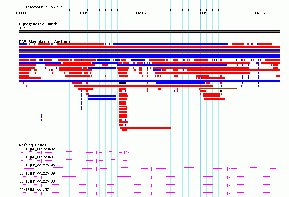Screen dimensions: 289x197
Task: Click the 83100k ruler position label
Action: (81, 13)
